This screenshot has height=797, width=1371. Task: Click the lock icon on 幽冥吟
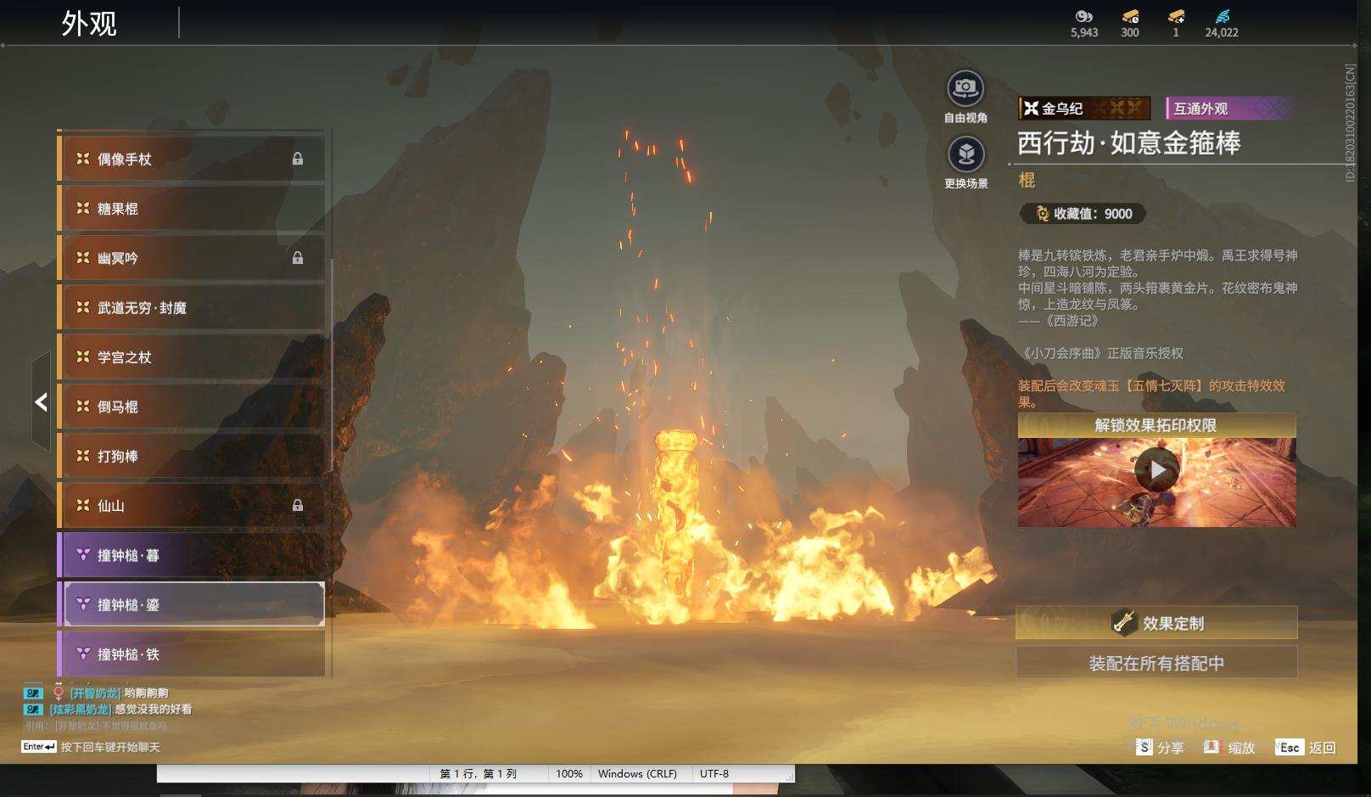pyautogui.click(x=298, y=258)
